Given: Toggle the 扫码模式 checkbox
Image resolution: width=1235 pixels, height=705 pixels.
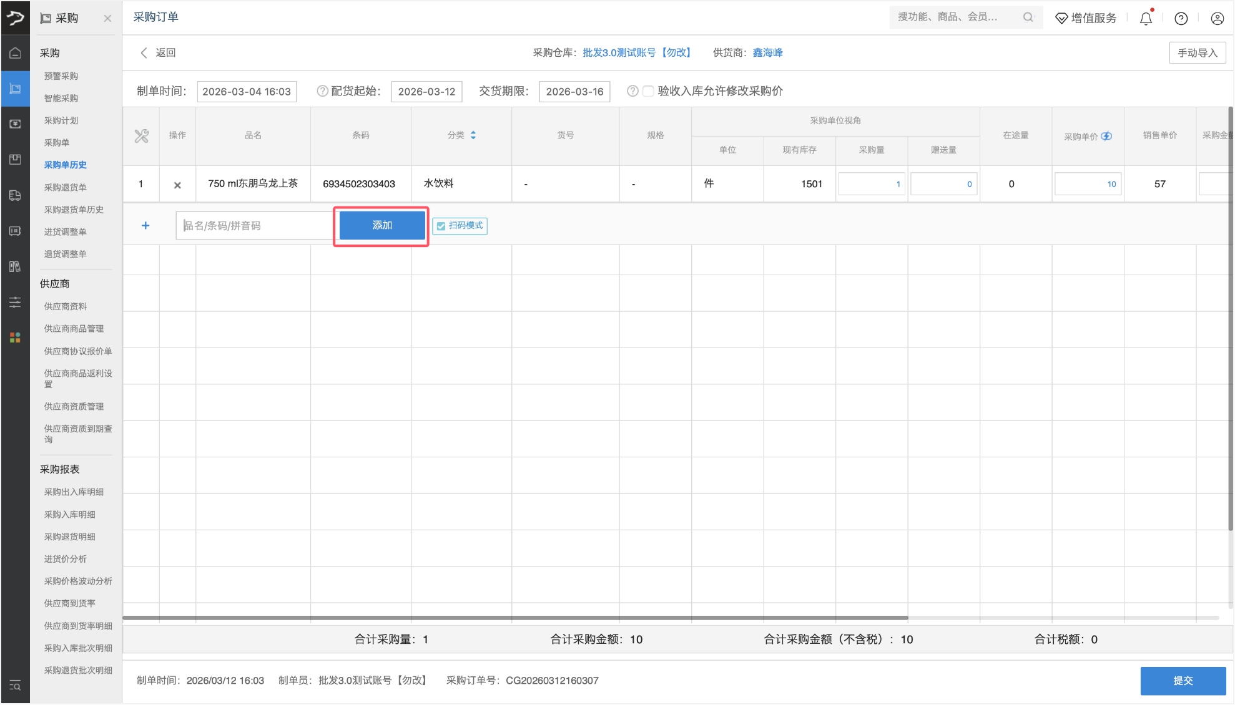Looking at the screenshot, I should pyautogui.click(x=441, y=226).
